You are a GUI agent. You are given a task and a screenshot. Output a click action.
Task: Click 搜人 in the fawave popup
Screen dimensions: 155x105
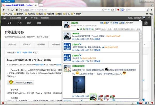pyautogui.click(x=106, y=23)
